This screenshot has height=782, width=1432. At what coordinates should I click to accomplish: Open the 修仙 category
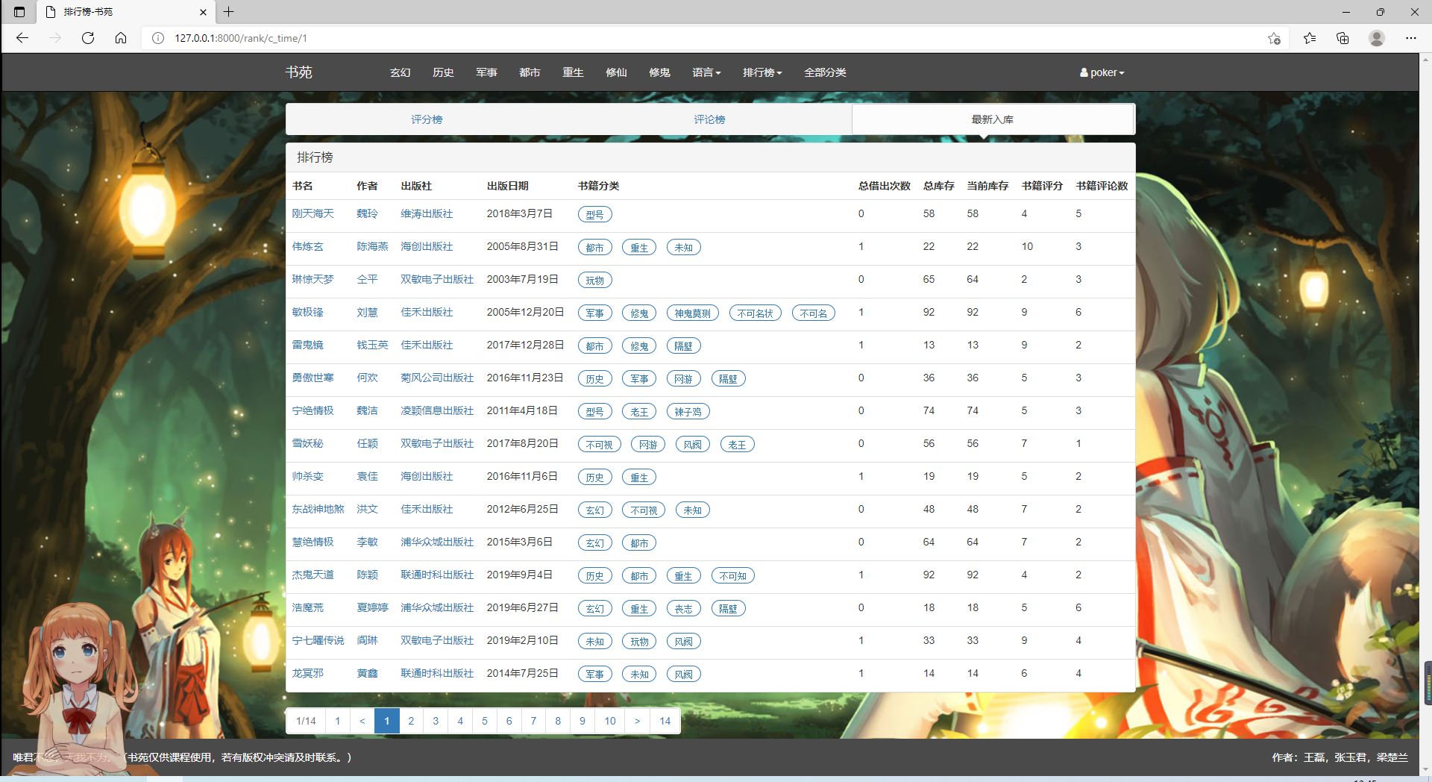(x=616, y=72)
